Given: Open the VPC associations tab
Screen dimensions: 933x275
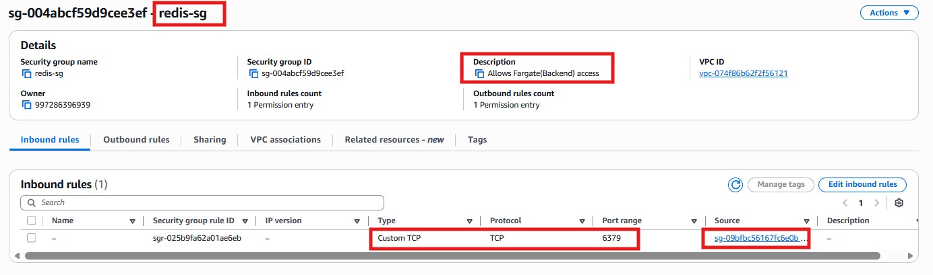Looking at the screenshot, I should click(x=285, y=140).
